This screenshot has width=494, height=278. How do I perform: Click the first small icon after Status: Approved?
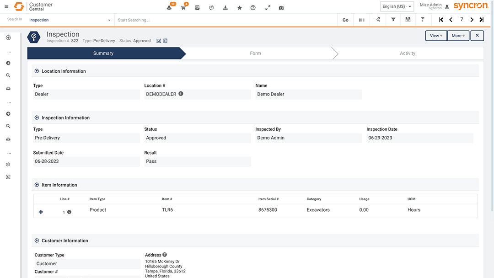pos(158,41)
